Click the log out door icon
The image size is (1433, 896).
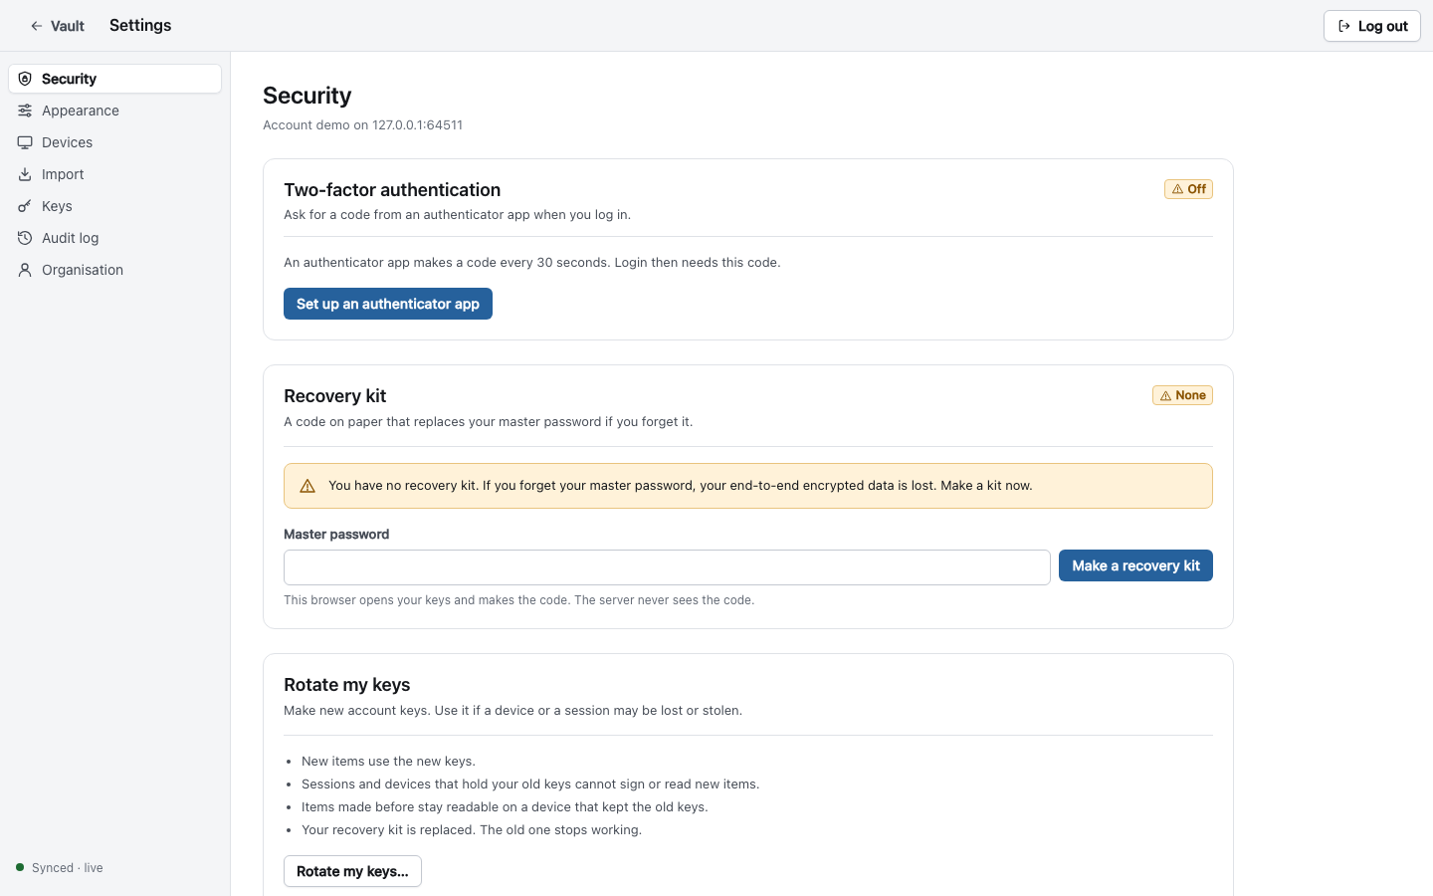1344,26
